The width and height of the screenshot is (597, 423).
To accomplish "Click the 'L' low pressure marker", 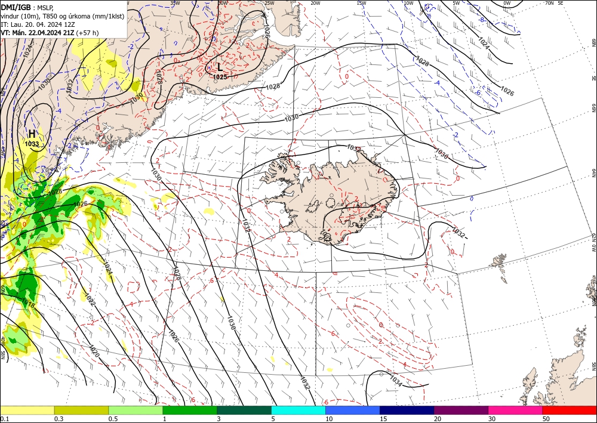I will (220, 67).
